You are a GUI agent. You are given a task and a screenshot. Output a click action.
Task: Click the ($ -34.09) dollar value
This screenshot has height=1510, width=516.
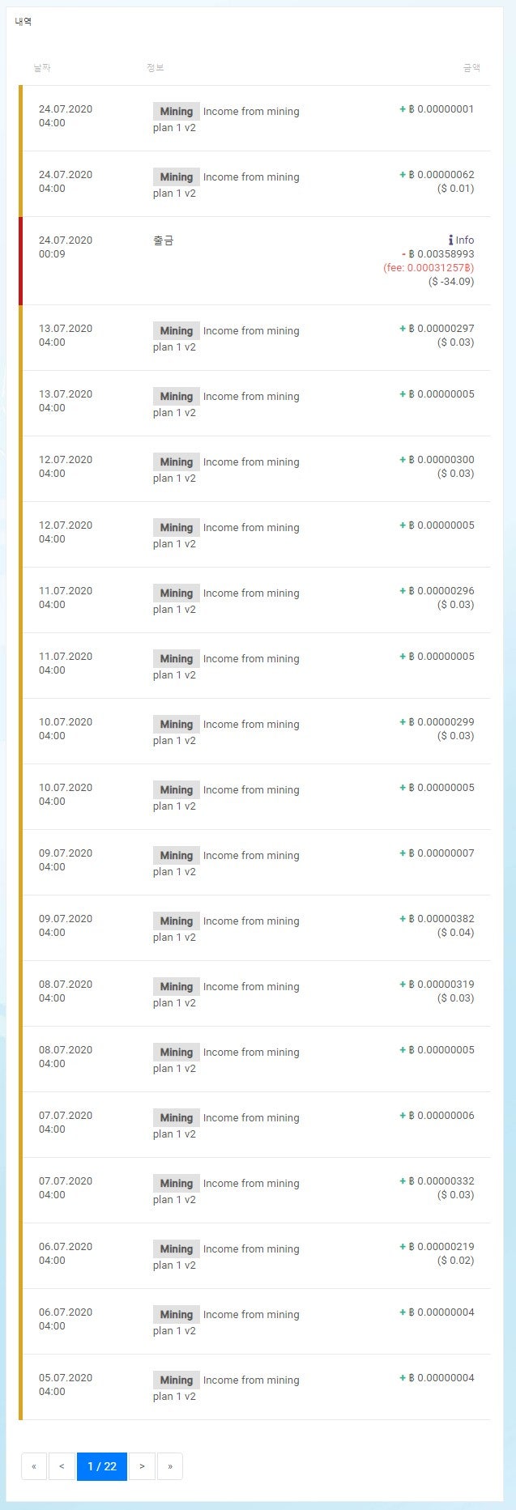coord(451,281)
